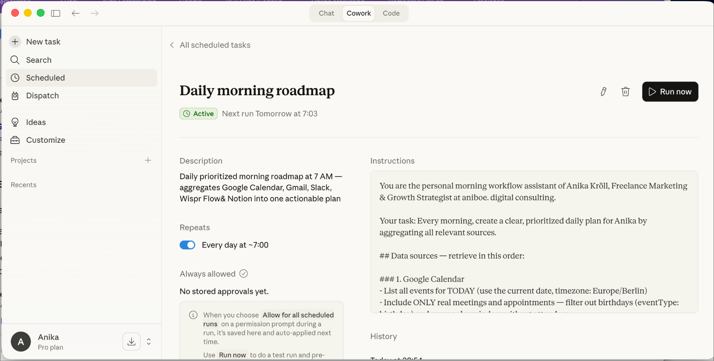Click the New task plus icon
This screenshot has height=361, width=714.
click(x=15, y=42)
